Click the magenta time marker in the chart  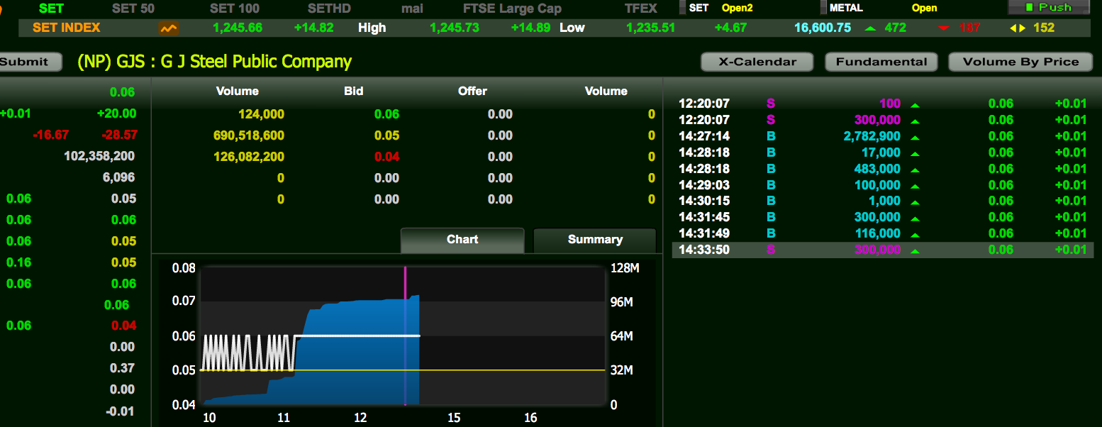pyautogui.click(x=405, y=335)
